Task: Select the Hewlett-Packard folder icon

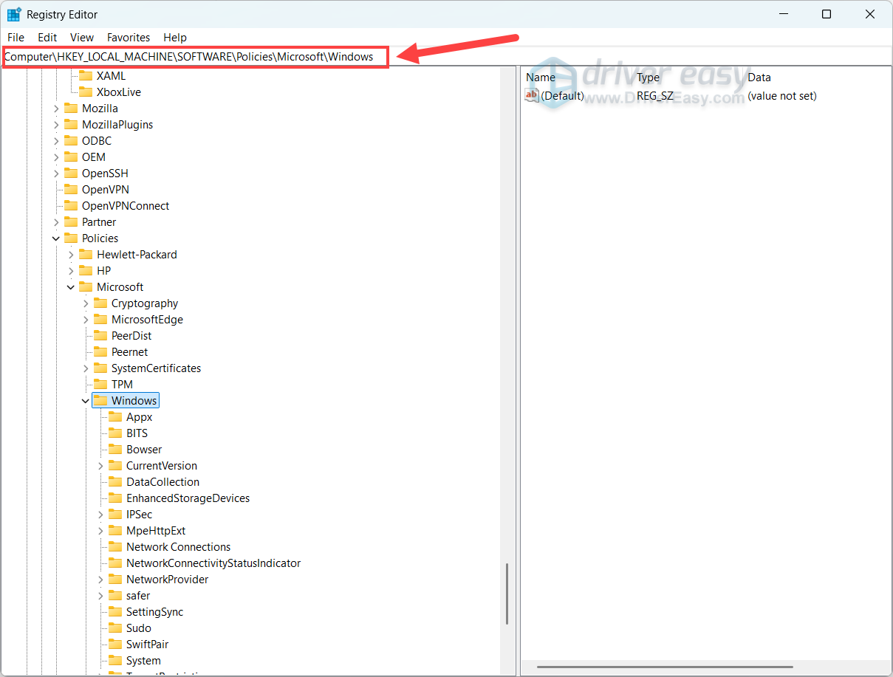Action: click(x=86, y=254)
